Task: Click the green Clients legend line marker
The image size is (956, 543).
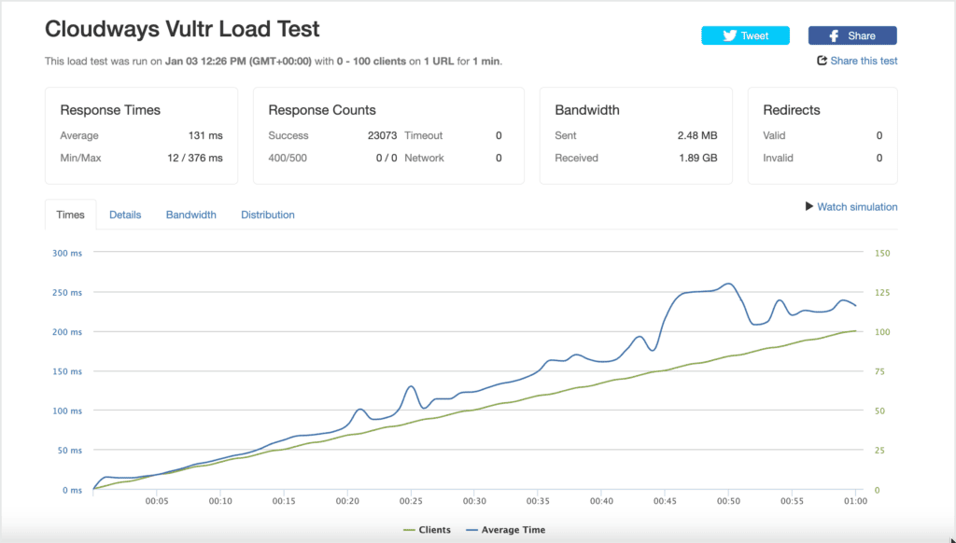Action: click(x=409, y=530)
